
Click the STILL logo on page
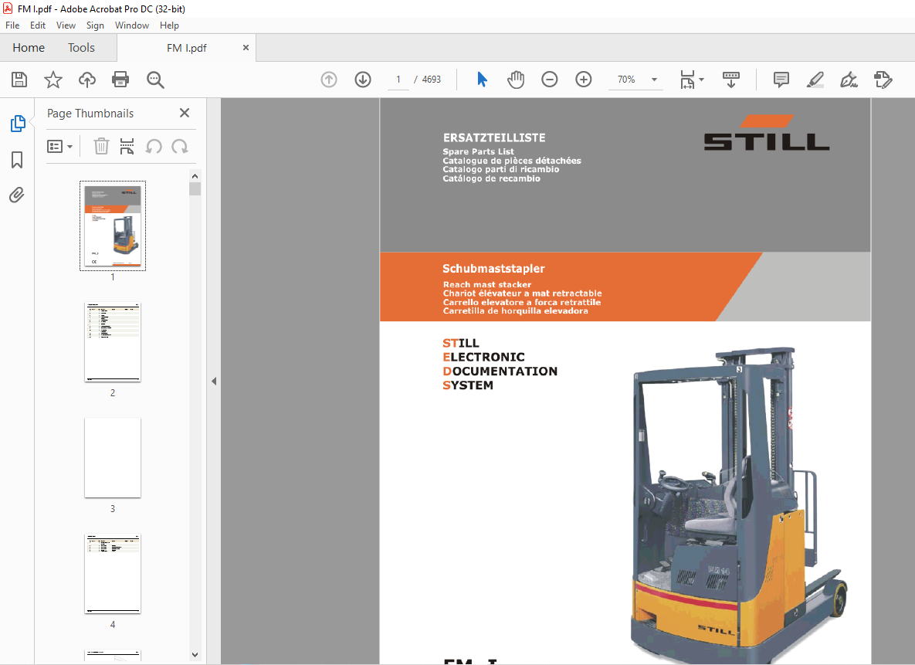pyautogui.click(x=766, y=133)
